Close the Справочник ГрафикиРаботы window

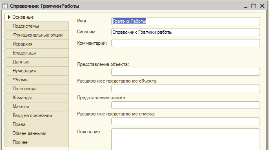tap(262, 6)
